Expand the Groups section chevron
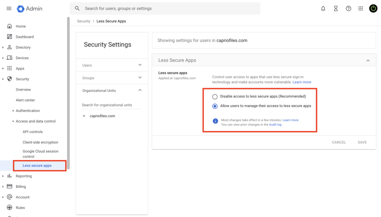 coord(140,77)
